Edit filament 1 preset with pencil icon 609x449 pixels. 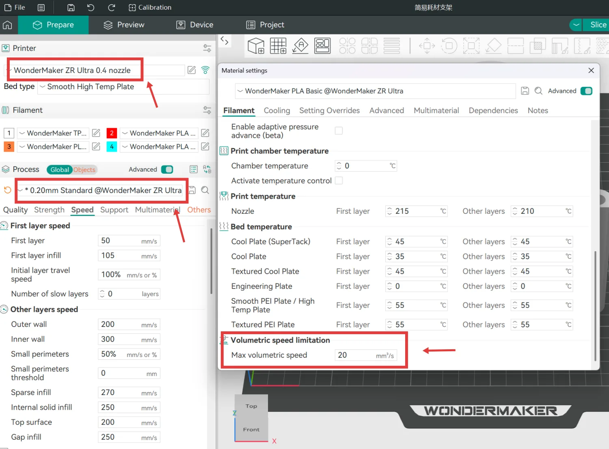pos(96,133)
